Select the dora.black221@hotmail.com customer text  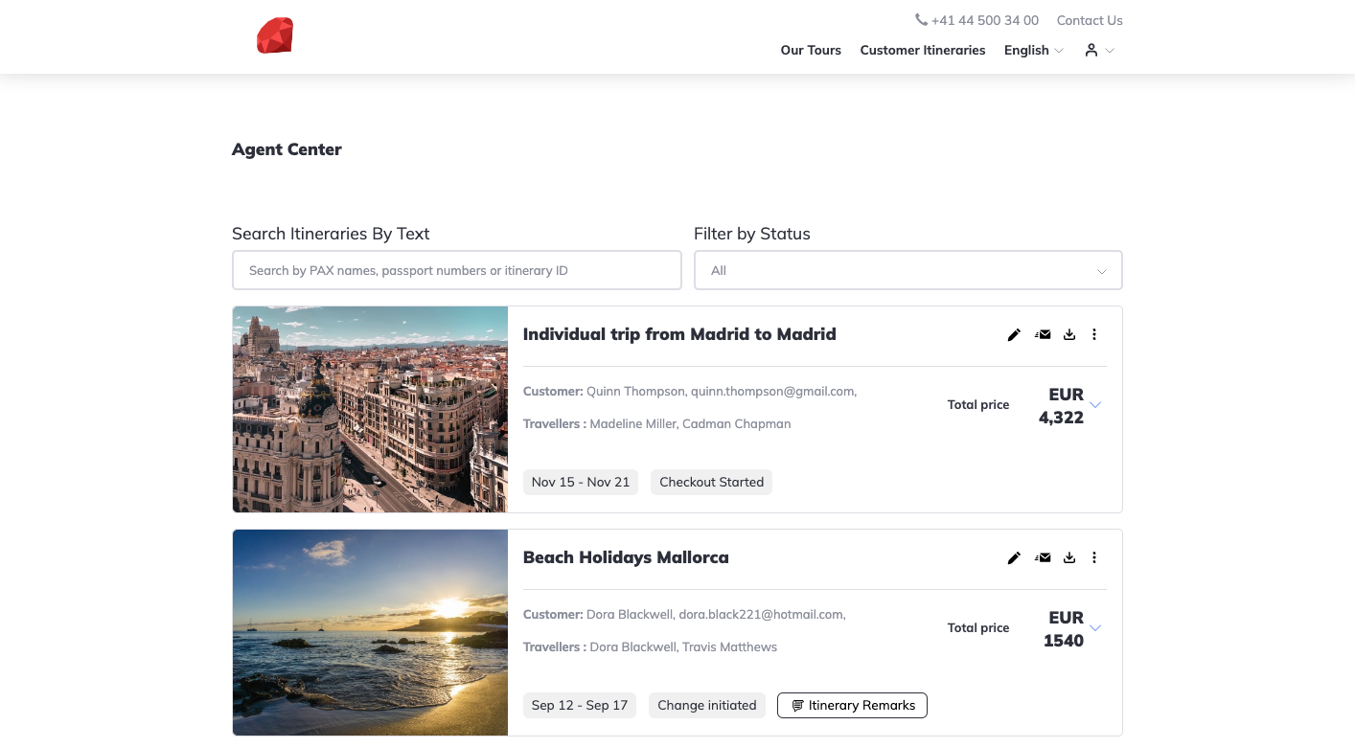coord(764,614)
